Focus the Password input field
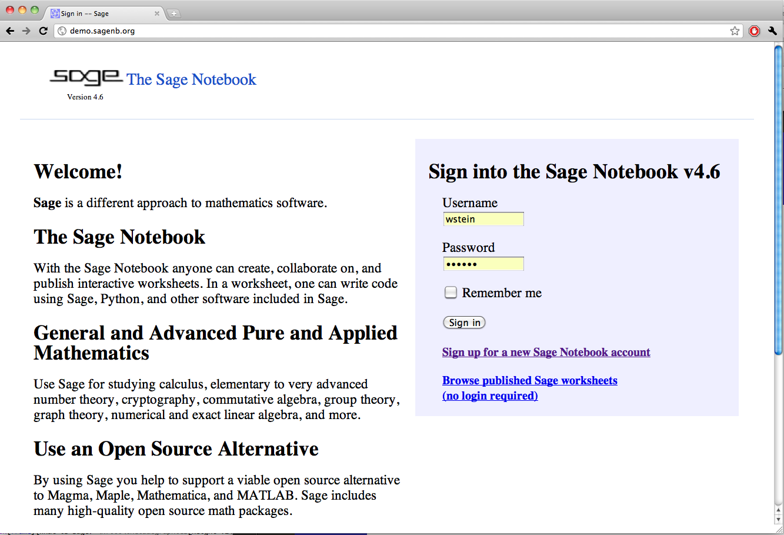The image size is (784, 535). [x=483, y=264]
